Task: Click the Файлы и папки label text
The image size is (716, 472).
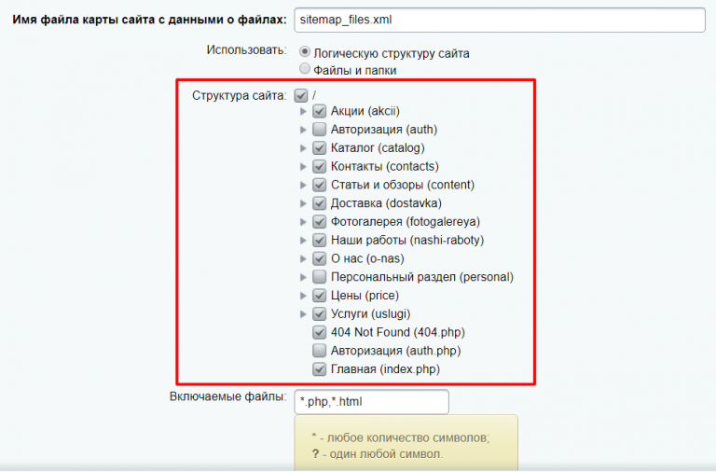Action: coord(355,70)
